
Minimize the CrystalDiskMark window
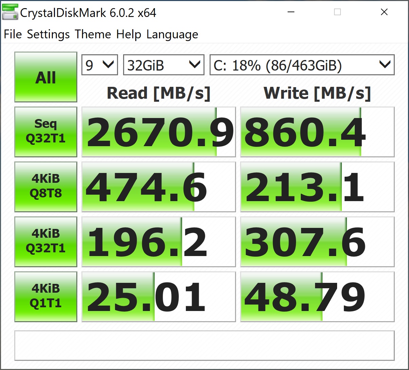[291, 12]
